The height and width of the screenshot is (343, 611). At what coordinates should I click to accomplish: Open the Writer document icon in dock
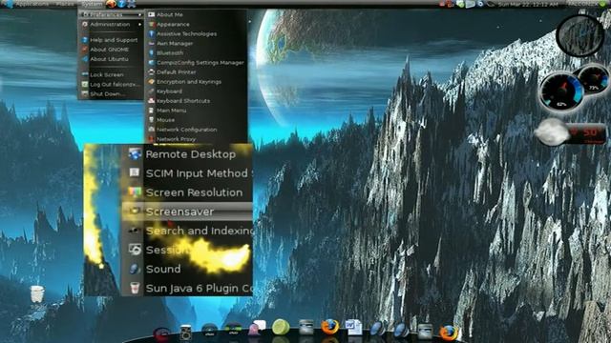(x=354, y=328)
